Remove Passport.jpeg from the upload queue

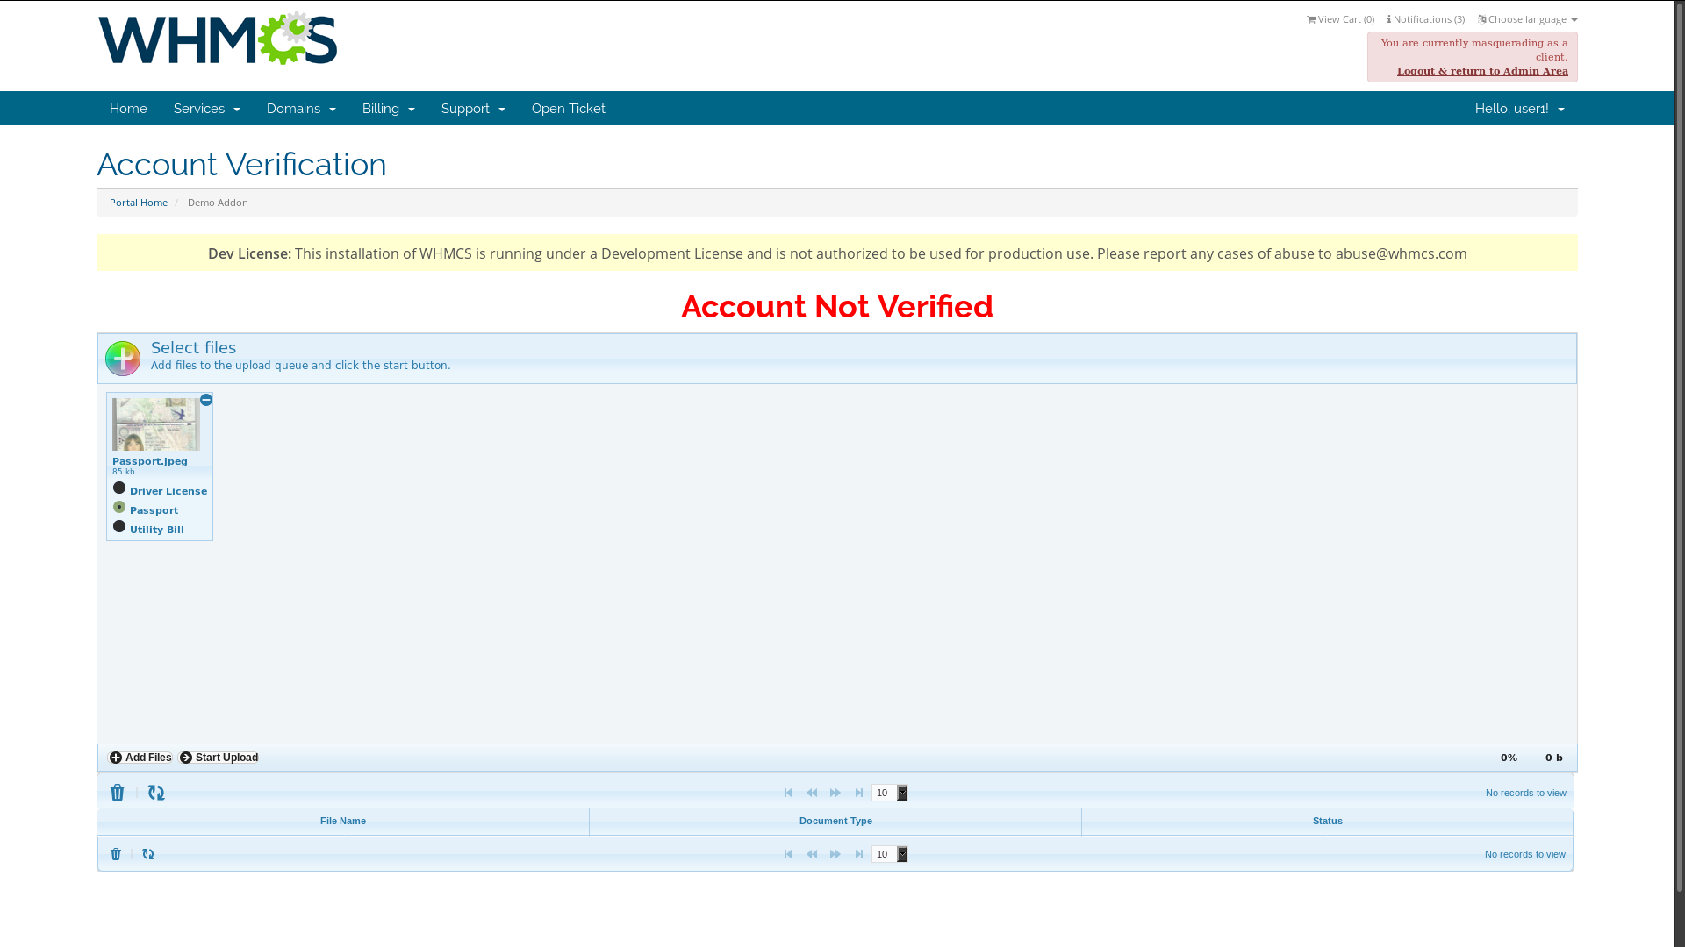tap(206, 400)
